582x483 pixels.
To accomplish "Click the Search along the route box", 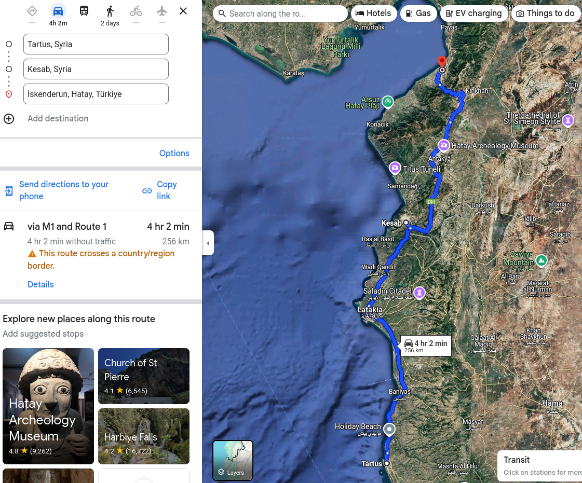I will (280, 14).
